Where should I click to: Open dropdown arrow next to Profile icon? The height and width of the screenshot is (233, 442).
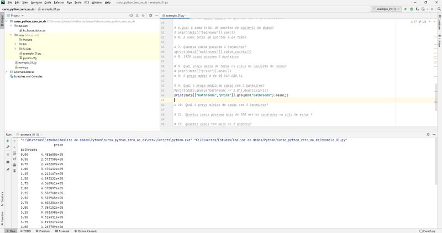[x=427, y=9]
